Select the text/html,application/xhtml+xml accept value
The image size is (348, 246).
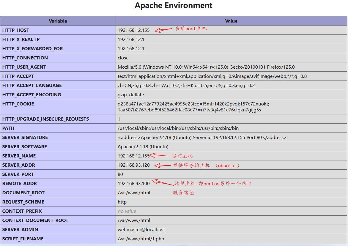(212, 76)
